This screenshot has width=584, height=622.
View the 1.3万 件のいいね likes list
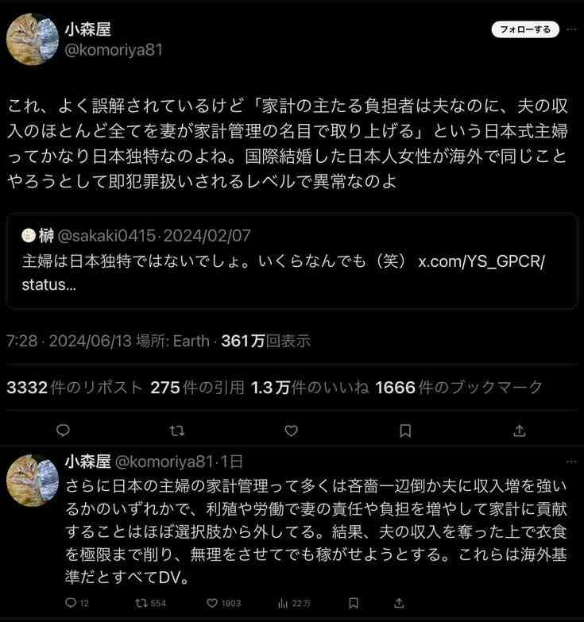pyautogui.click(x=310, y=387)
